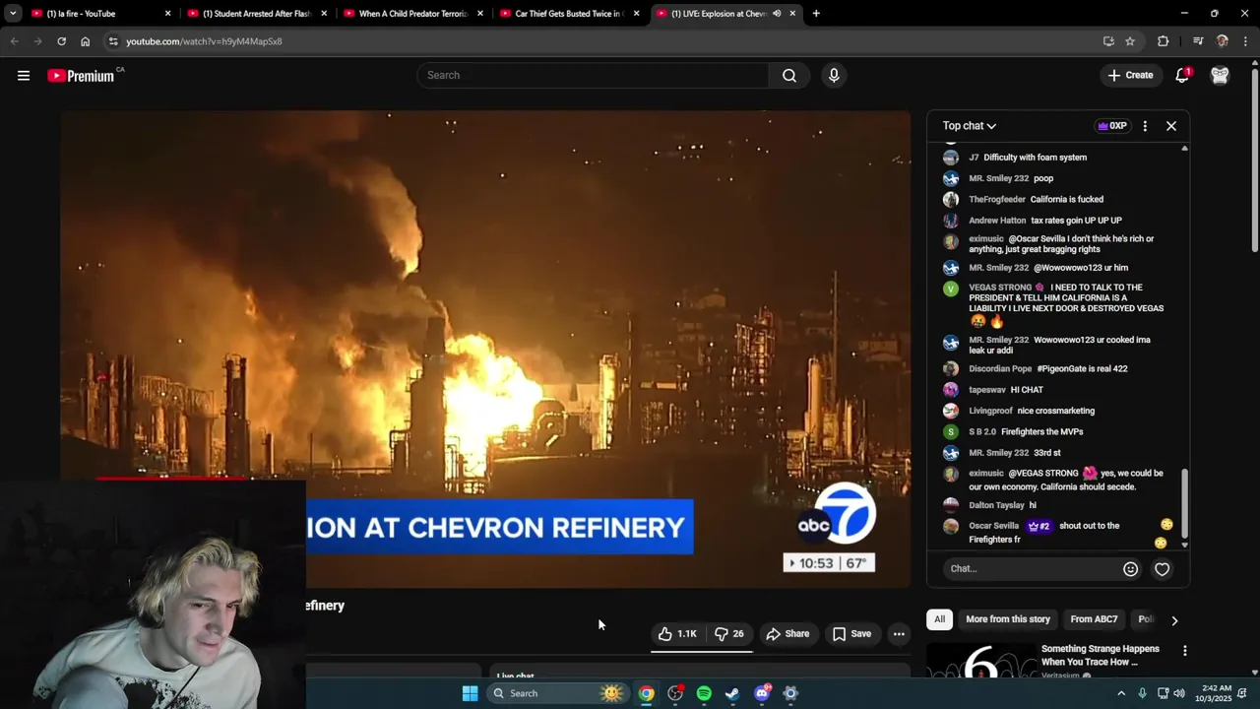Start voice search with microphone

[834, 76]
